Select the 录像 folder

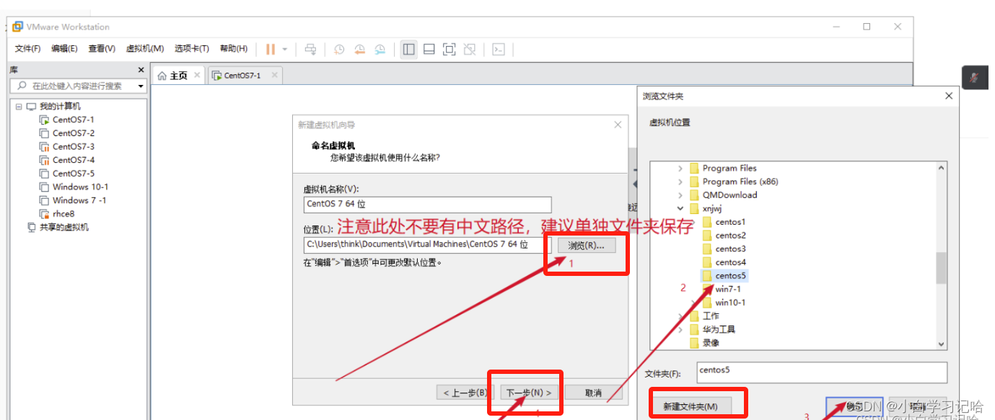pyautogui.click(x=704, y=343)
